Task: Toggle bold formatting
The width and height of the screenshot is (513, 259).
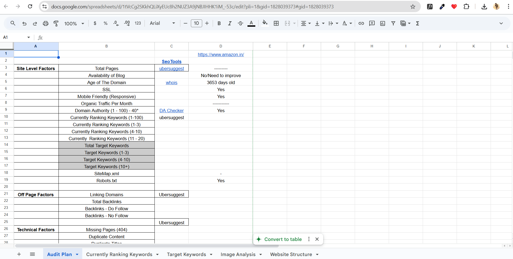Action: click(219, 23)
